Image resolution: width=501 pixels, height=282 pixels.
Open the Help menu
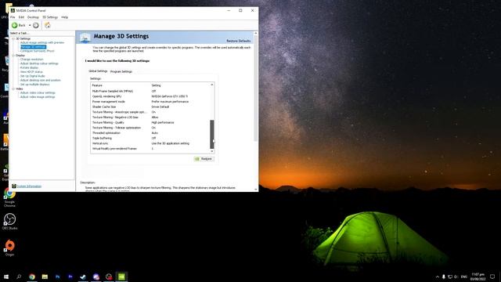point(64,17)
